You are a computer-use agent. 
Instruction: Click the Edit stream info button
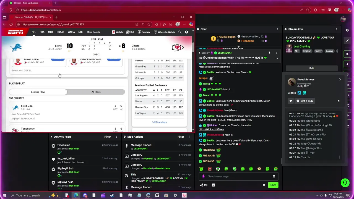tap(312, 68)
